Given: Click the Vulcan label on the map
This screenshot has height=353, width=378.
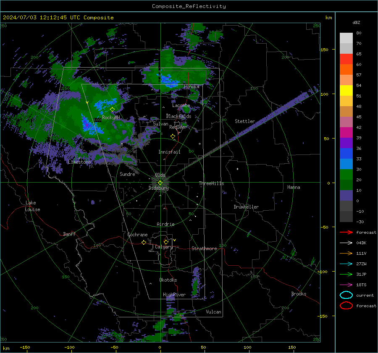Looking at the screenshot, I should (x=214, y=312).
